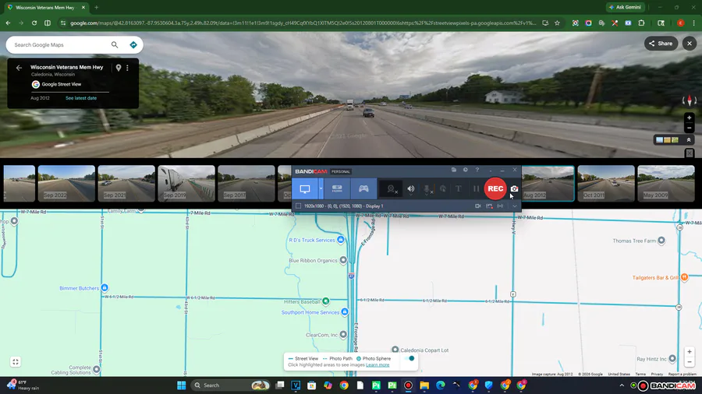The width and height of the screenshot is (702, 394).
Task: Open Microsoft Edge from taskbar
Action: click(x=441, y=385)
